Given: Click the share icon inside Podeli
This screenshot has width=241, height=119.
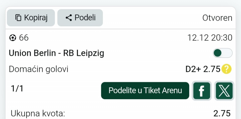Looking at the screenshot, I should [x=69, y=18].
